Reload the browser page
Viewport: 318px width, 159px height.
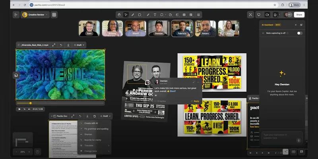pos(25,5)
